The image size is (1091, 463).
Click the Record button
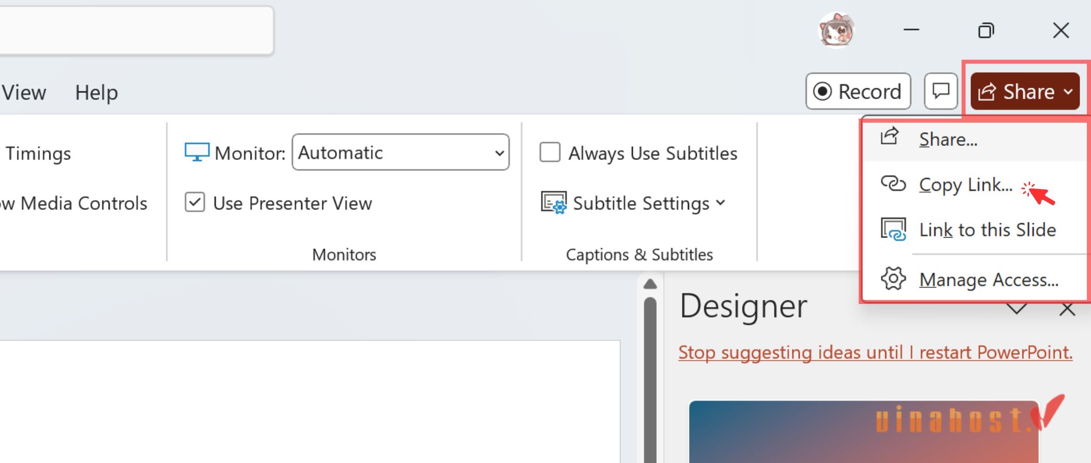coord(858,91)
